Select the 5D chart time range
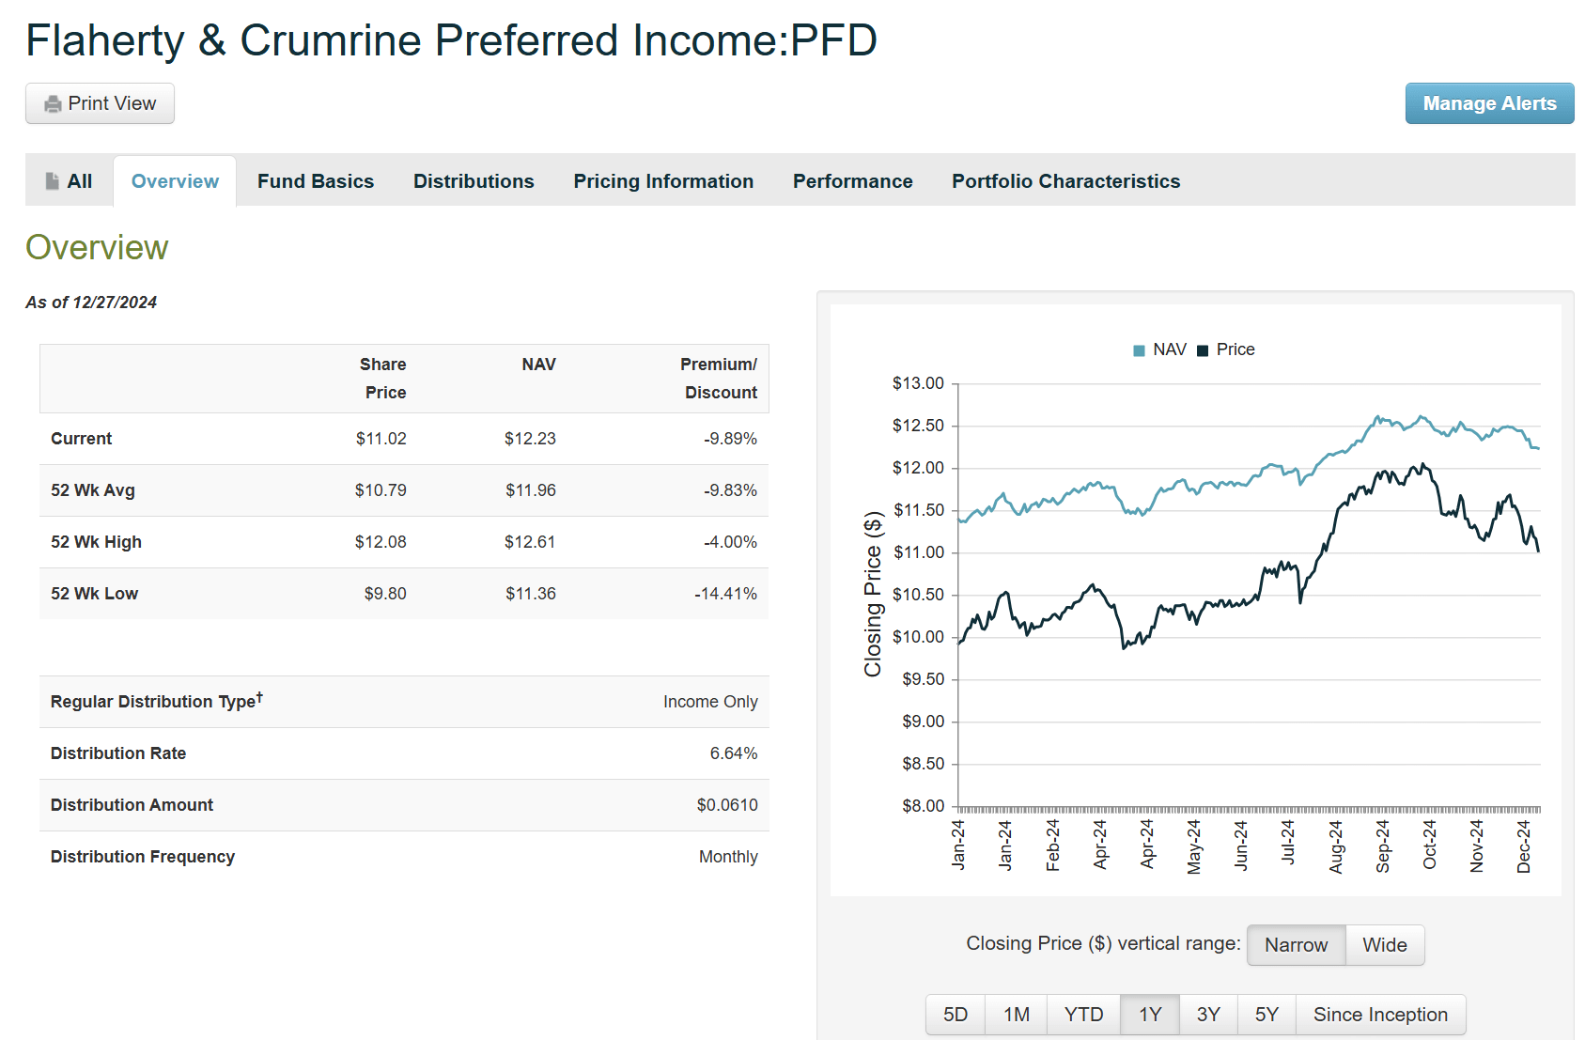1585x1040 pixels. pos(955,1015)
